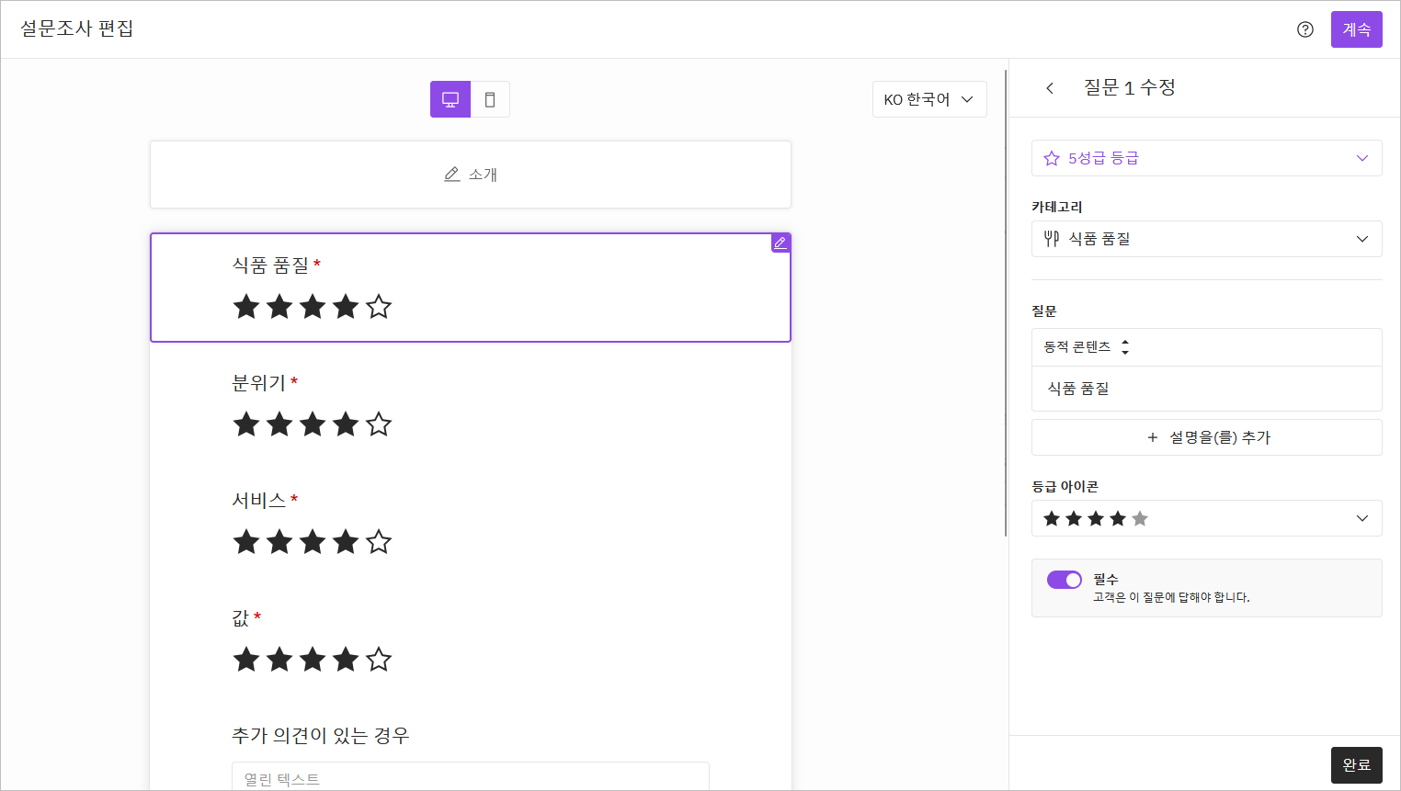Click the plus icon in 설명을(를) 추가
The width and height of the screenshot is (1401, 791).
coord(1153,437)
